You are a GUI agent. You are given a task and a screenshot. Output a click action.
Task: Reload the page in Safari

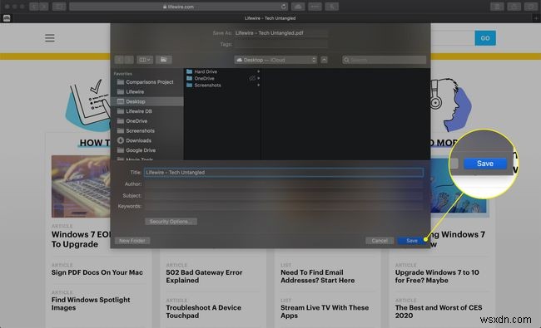click(283, 7)
